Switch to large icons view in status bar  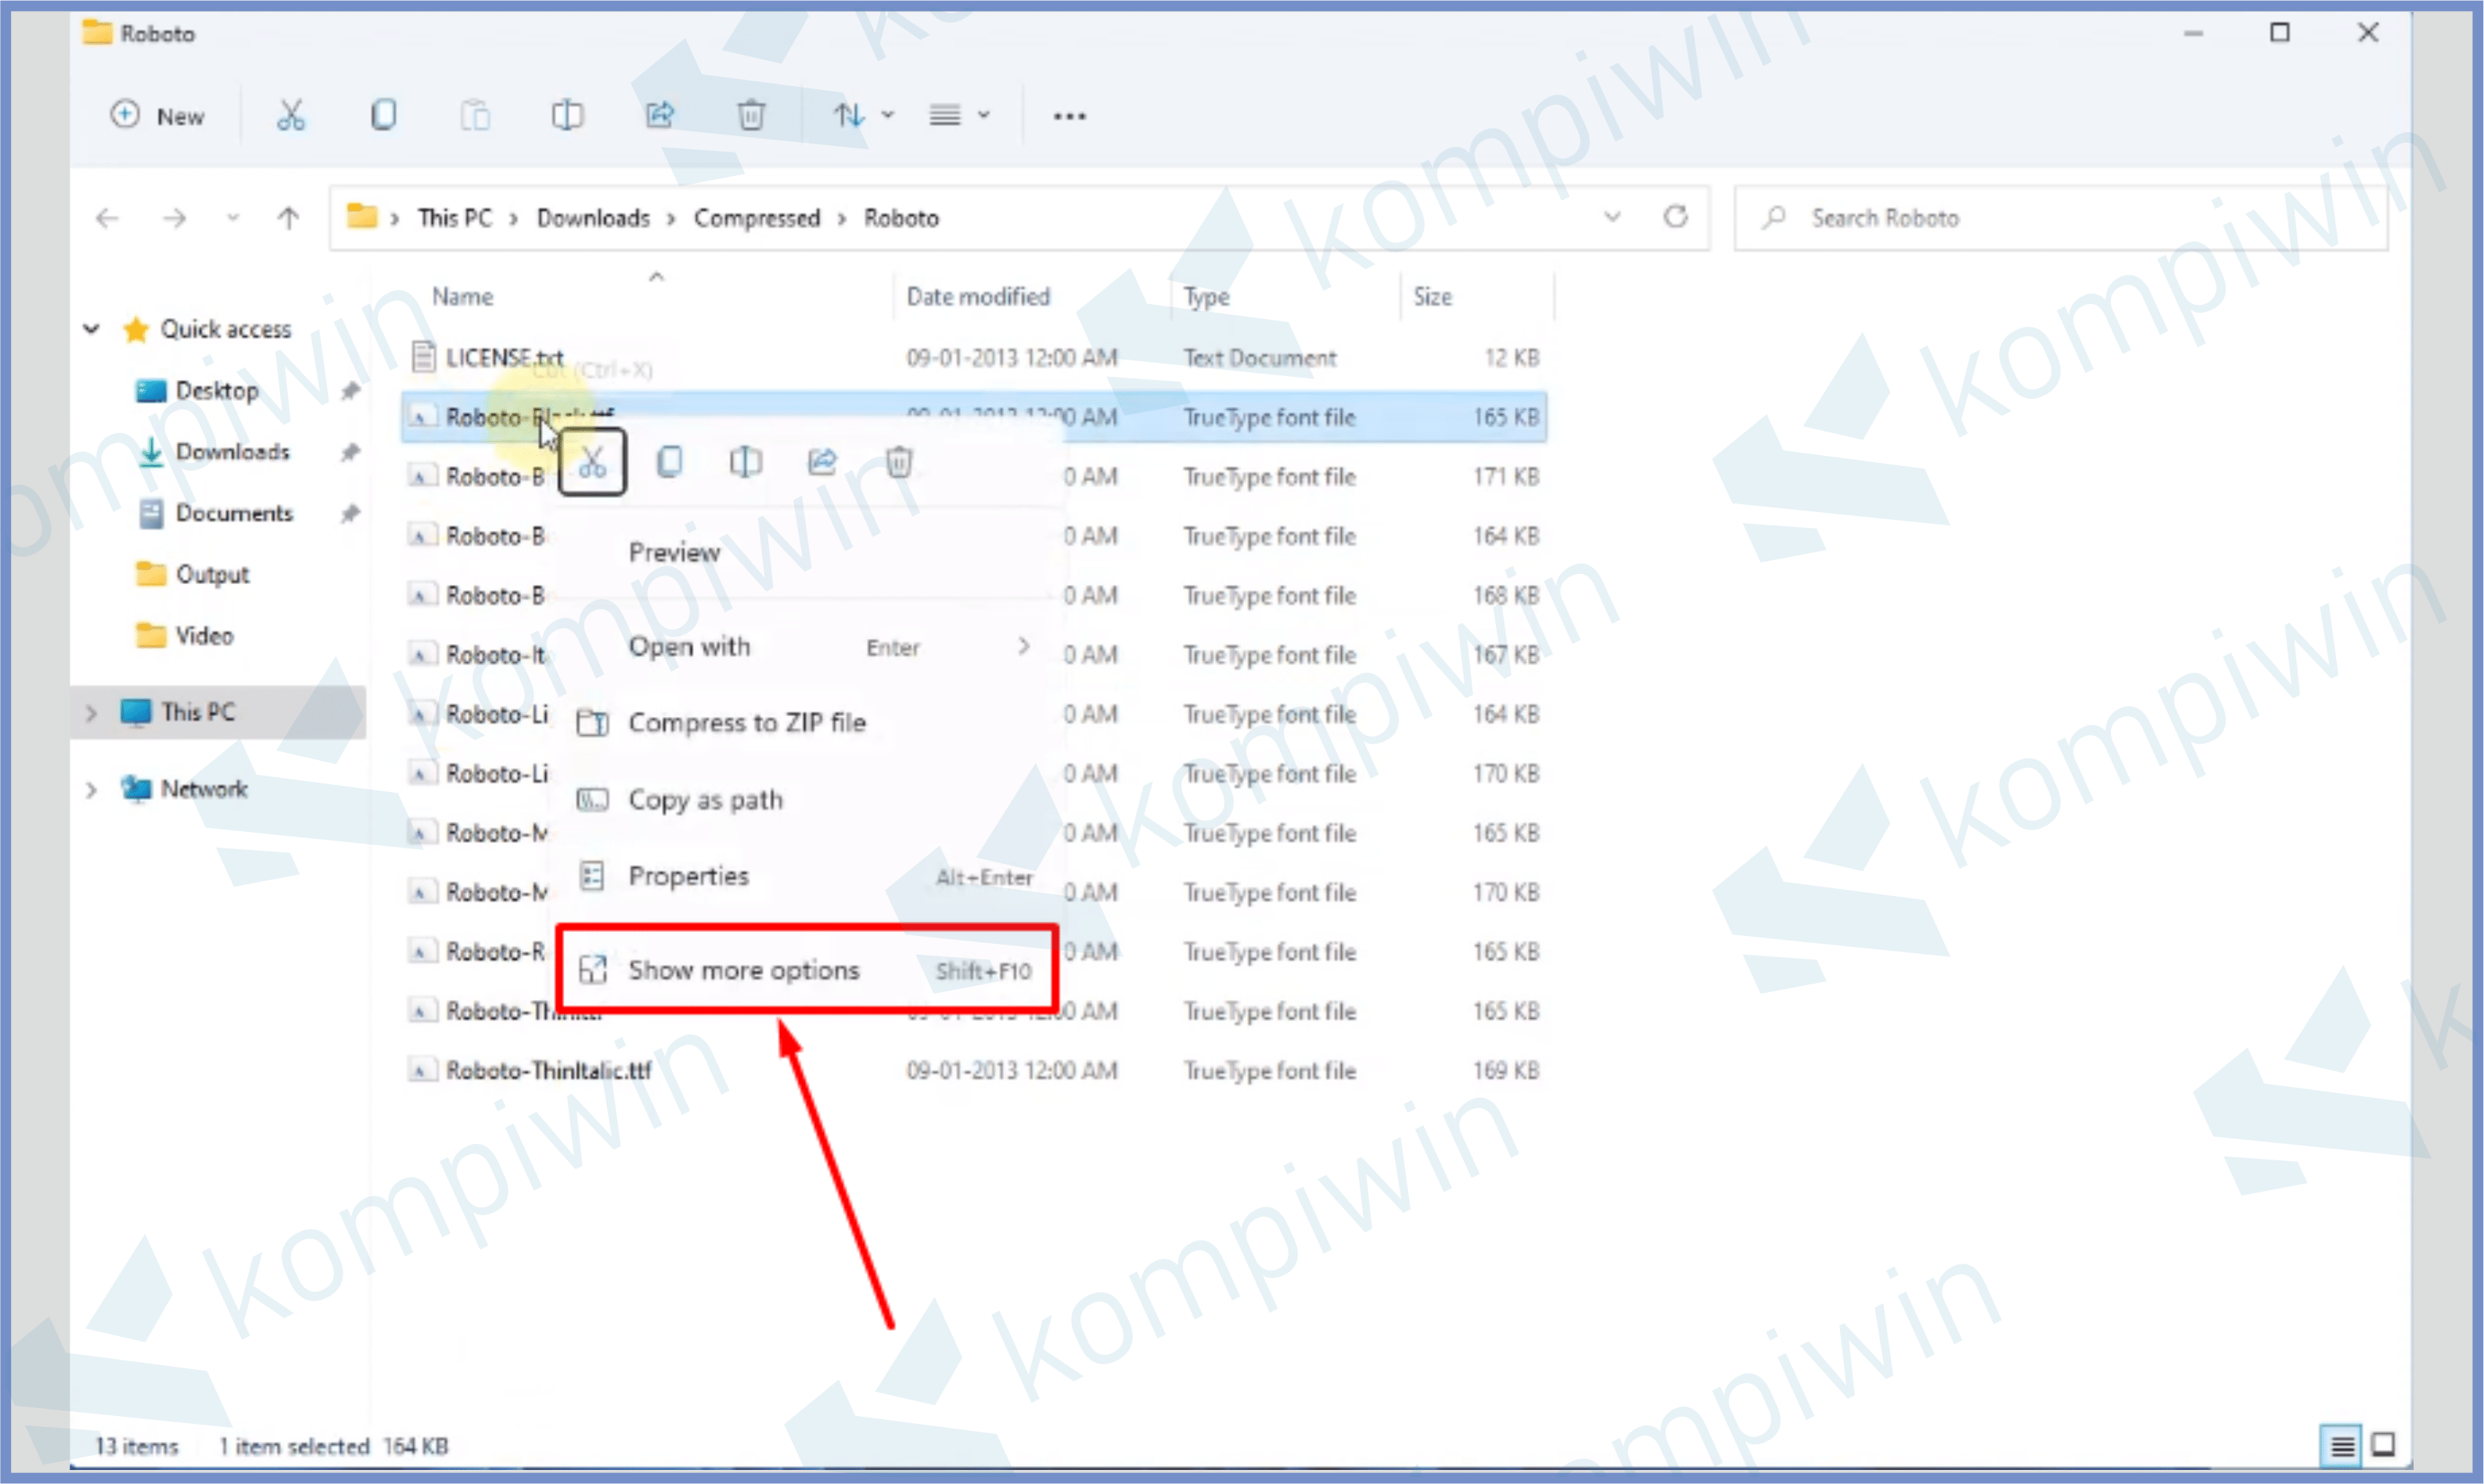(x=2384, y=1446)
